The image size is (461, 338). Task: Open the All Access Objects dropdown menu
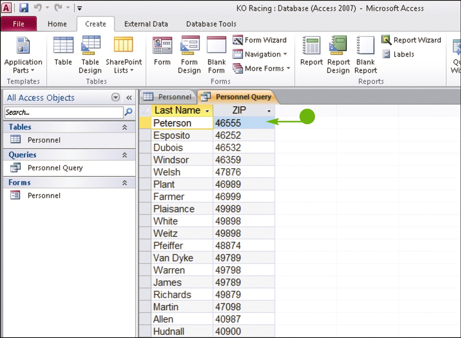click(x=116, y=97)
